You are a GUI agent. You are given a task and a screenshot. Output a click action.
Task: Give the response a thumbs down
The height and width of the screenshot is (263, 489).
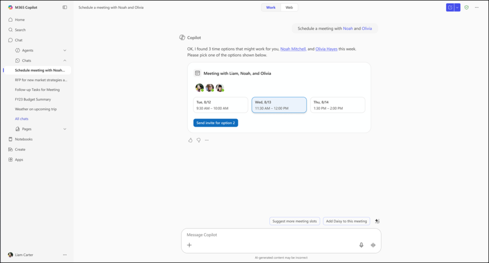point(199,140)
